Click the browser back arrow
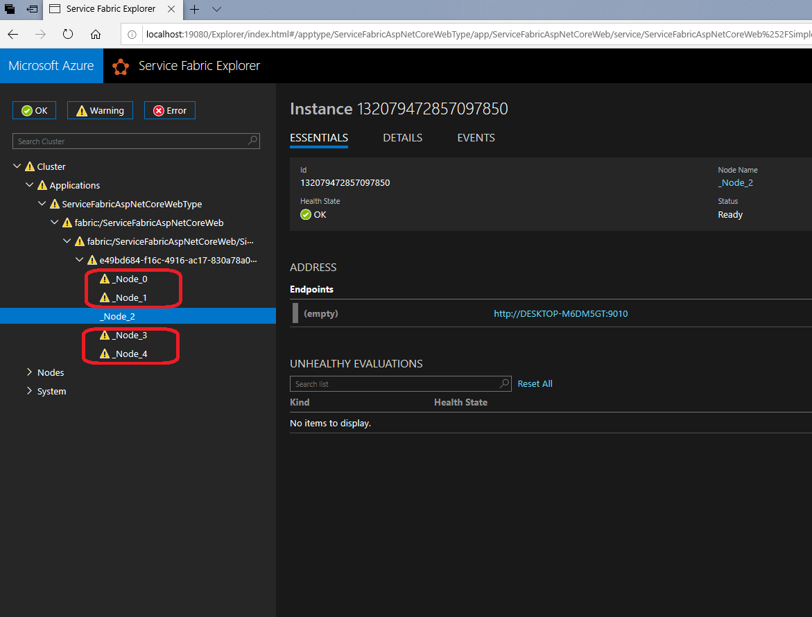The height and width of the screenshot is (617, 812). [13, 34]
